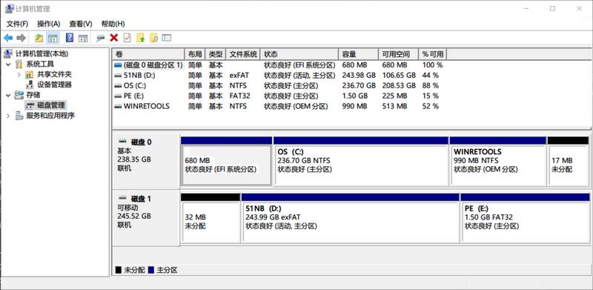Sort by the 容量 column header
This screenshot has height=290, width=593.
click(359, 54)
